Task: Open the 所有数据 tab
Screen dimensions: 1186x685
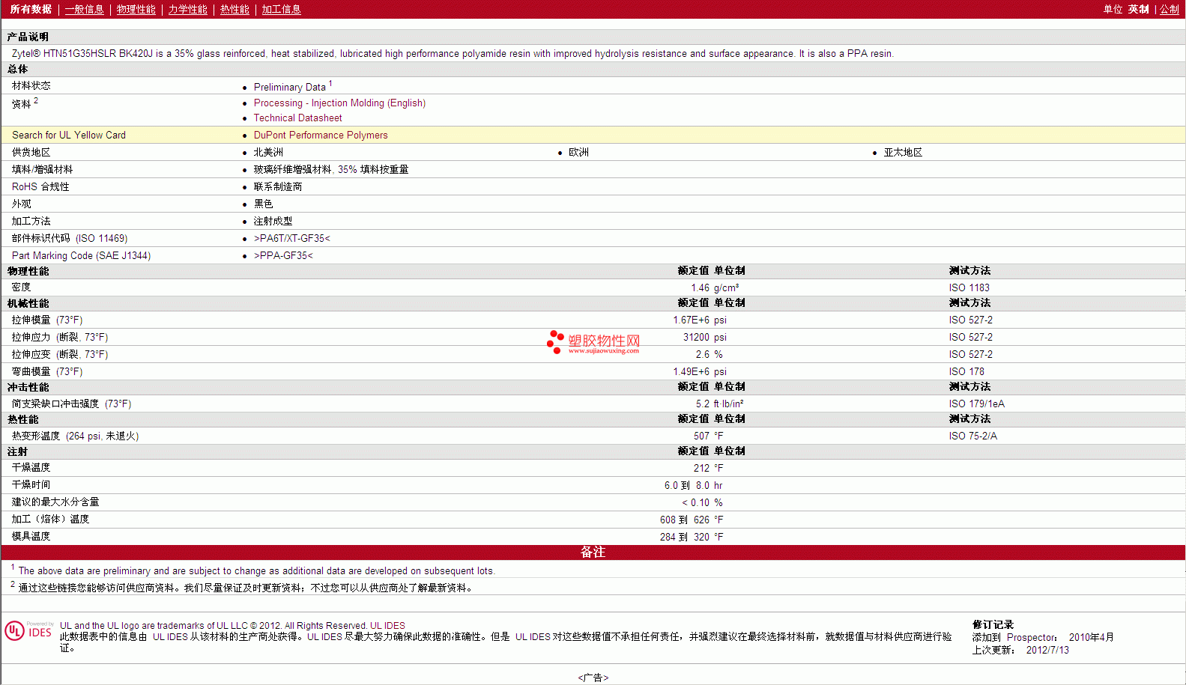Action: tap(31, 10)
